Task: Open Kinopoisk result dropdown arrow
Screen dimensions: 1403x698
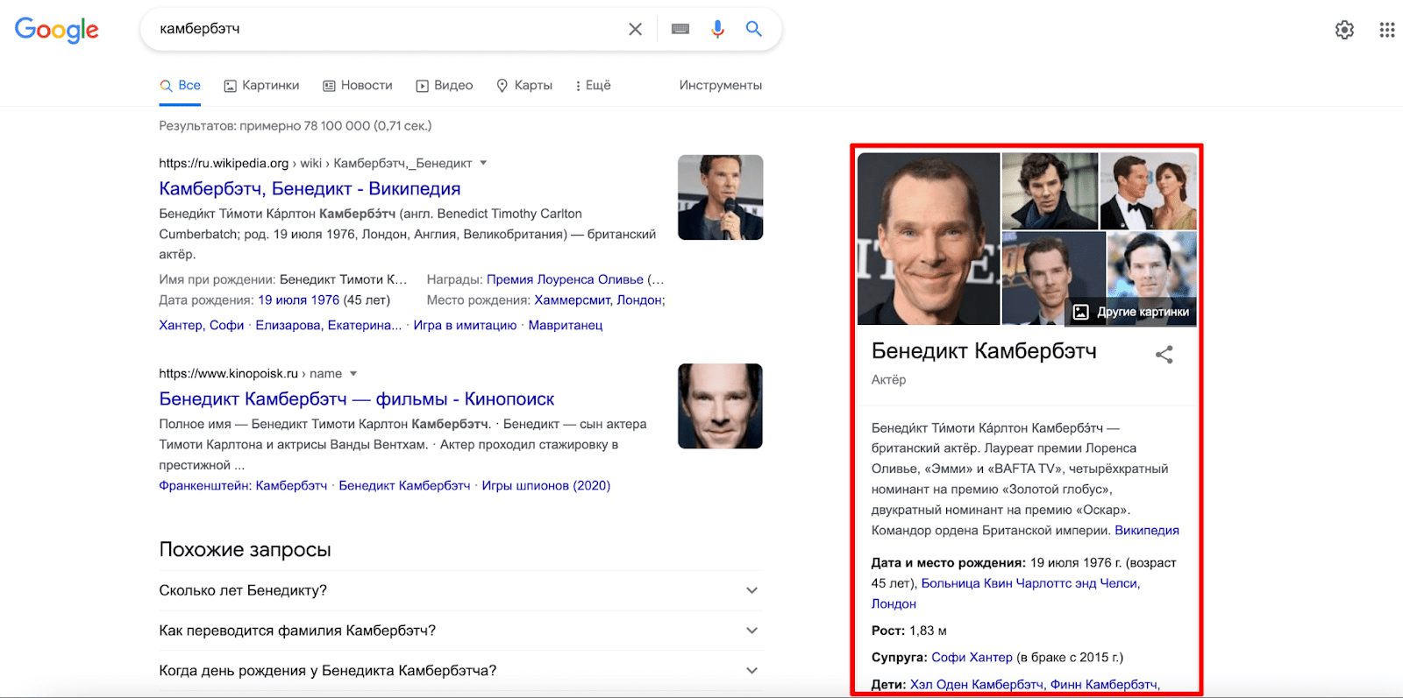Action: [x=353, y=373]
